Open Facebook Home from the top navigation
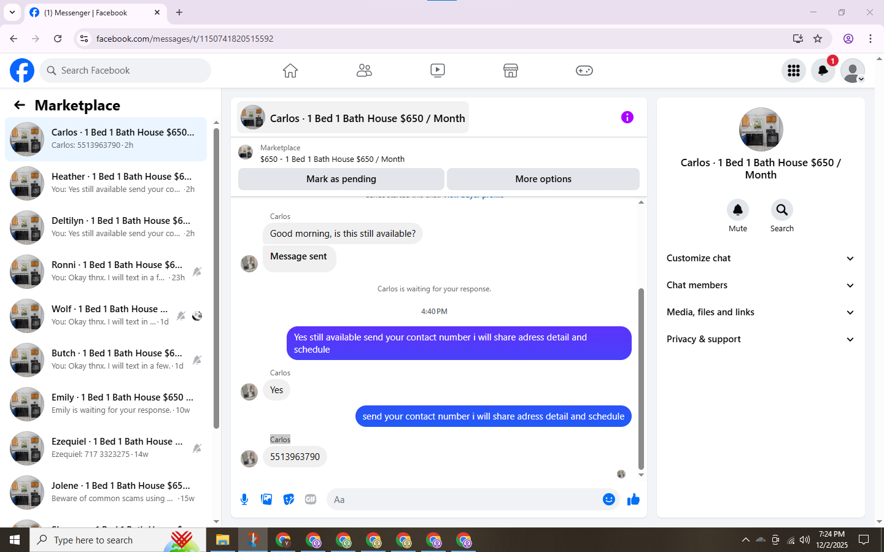 click(x=290, y=71)
